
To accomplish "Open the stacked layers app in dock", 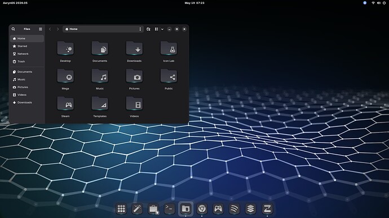I will click(250, 209).
